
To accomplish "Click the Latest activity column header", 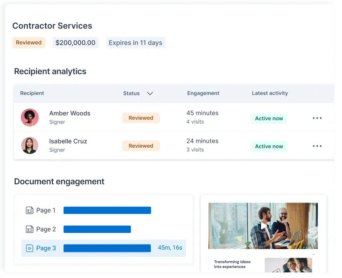I will pos(270,93).
